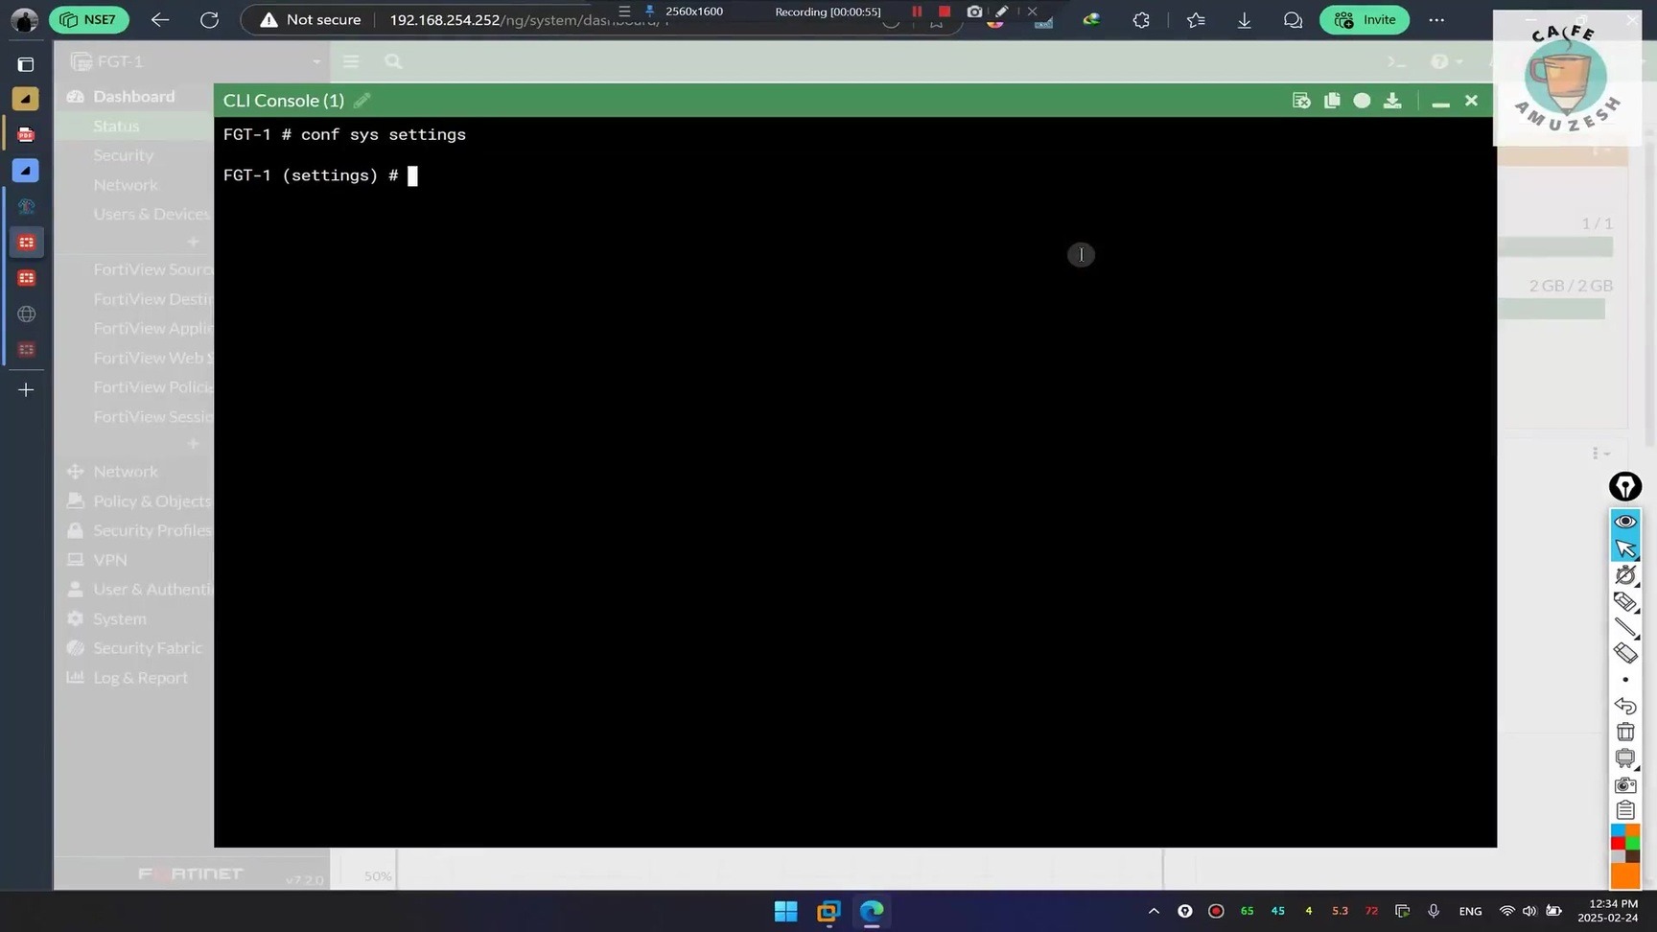Open Microsoft Edge from the taskbar

tap(872, 911)
